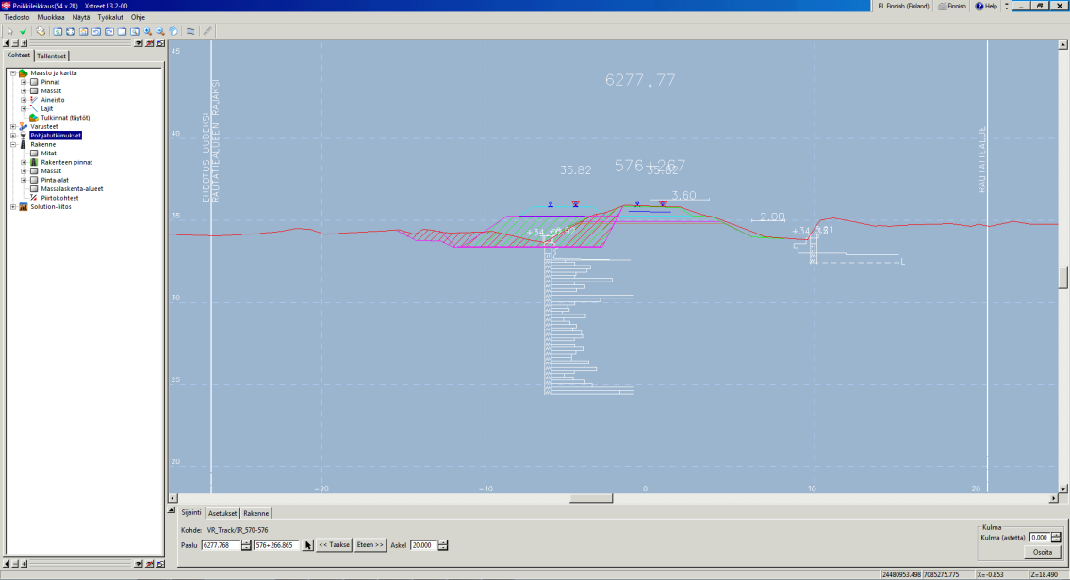This screenshot has height=580, width=1070.
Task: Switch to the Rakenne tab in bottom panel
Action: click(x=255, y=513)
